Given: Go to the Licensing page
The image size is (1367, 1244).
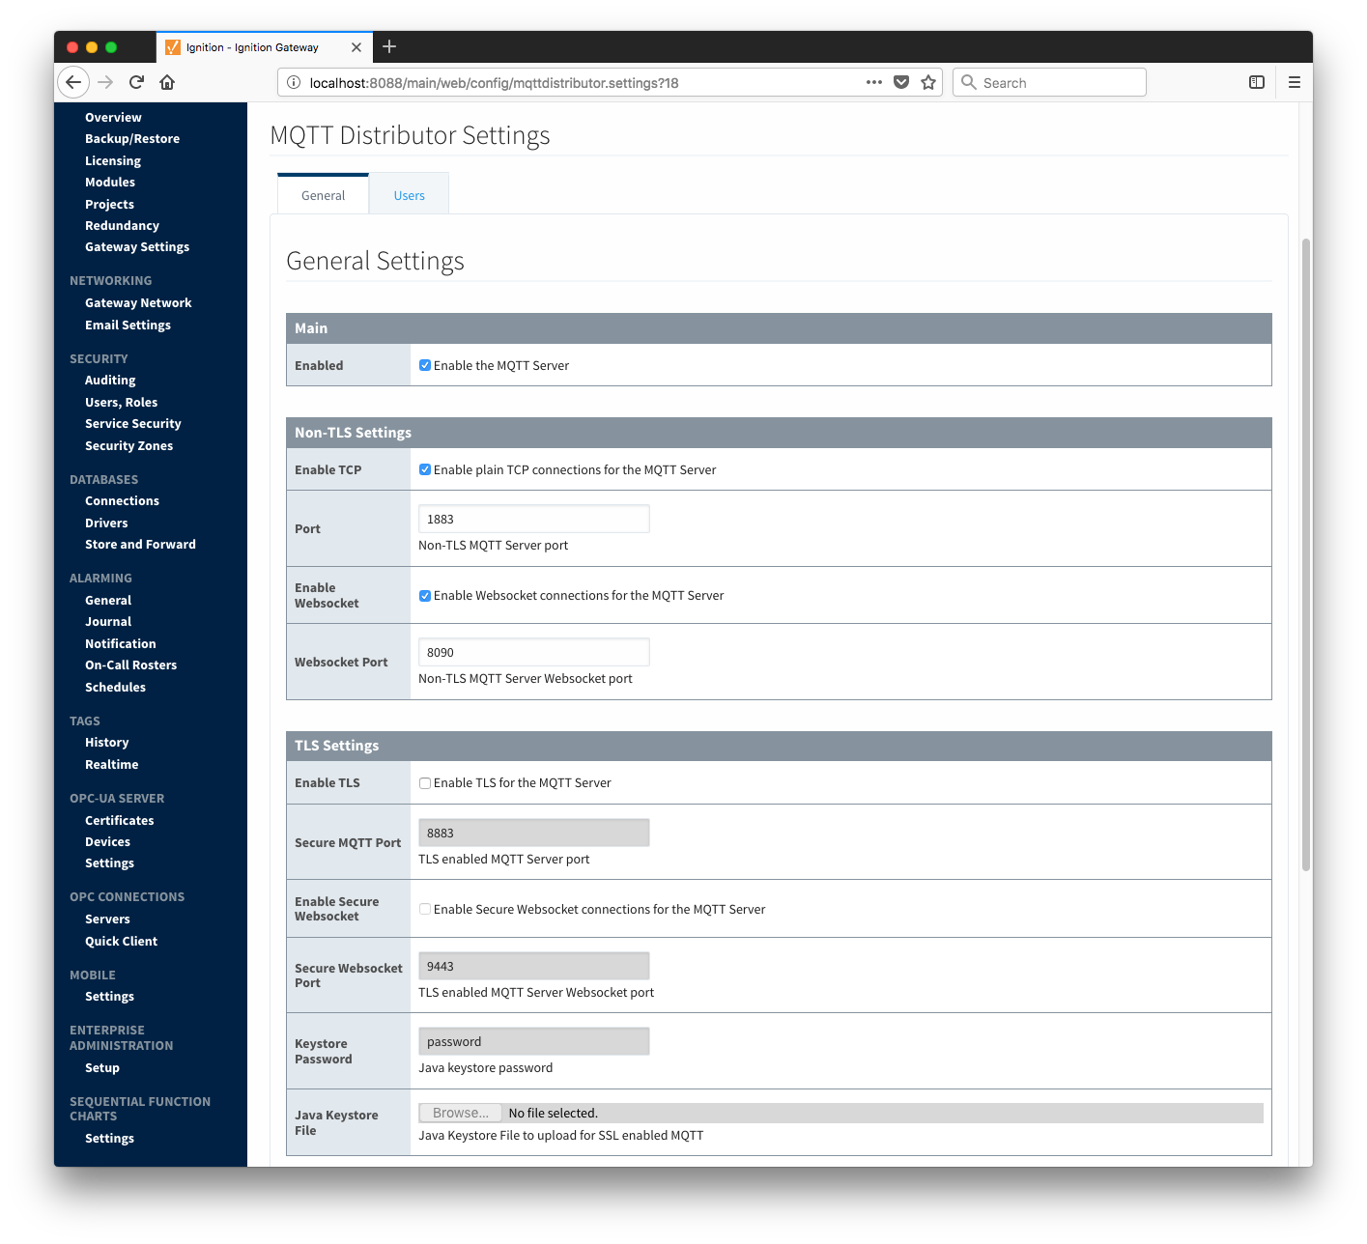Looking at the screenshot, I should click(x=113, y=161).
